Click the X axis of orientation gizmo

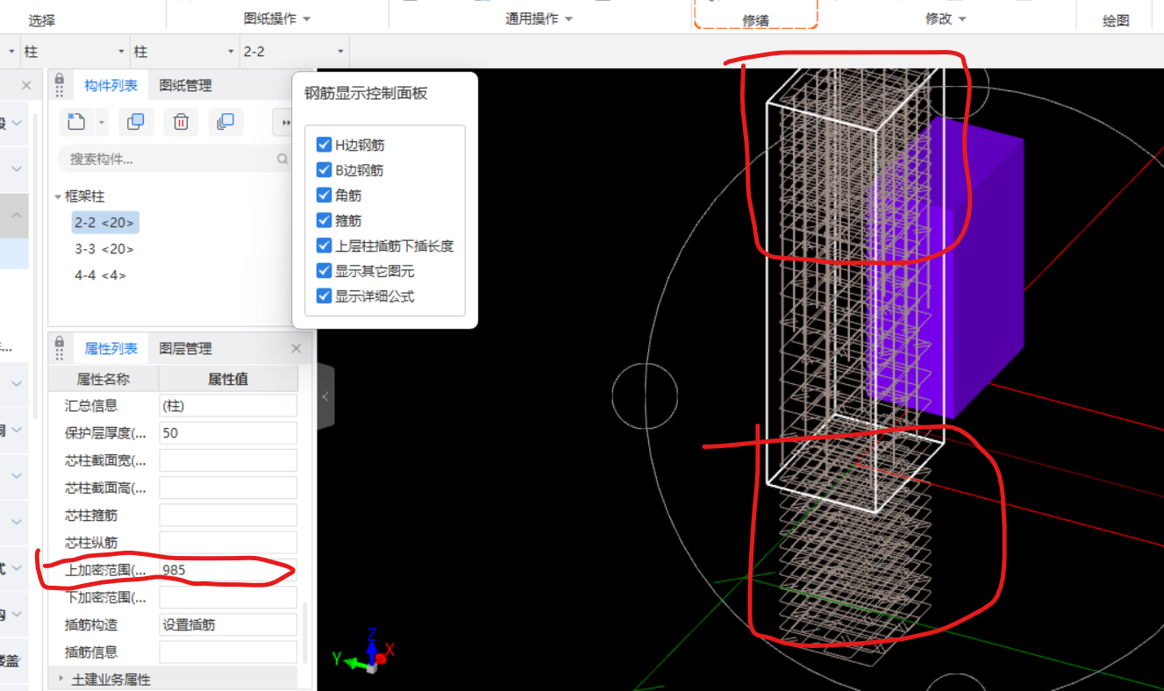coord(387,652)
